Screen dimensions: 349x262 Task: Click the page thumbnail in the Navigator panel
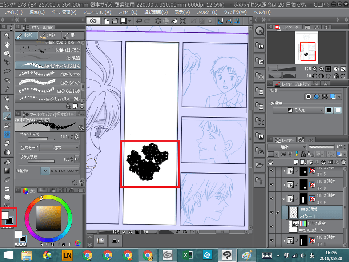(x=307, y=47)
